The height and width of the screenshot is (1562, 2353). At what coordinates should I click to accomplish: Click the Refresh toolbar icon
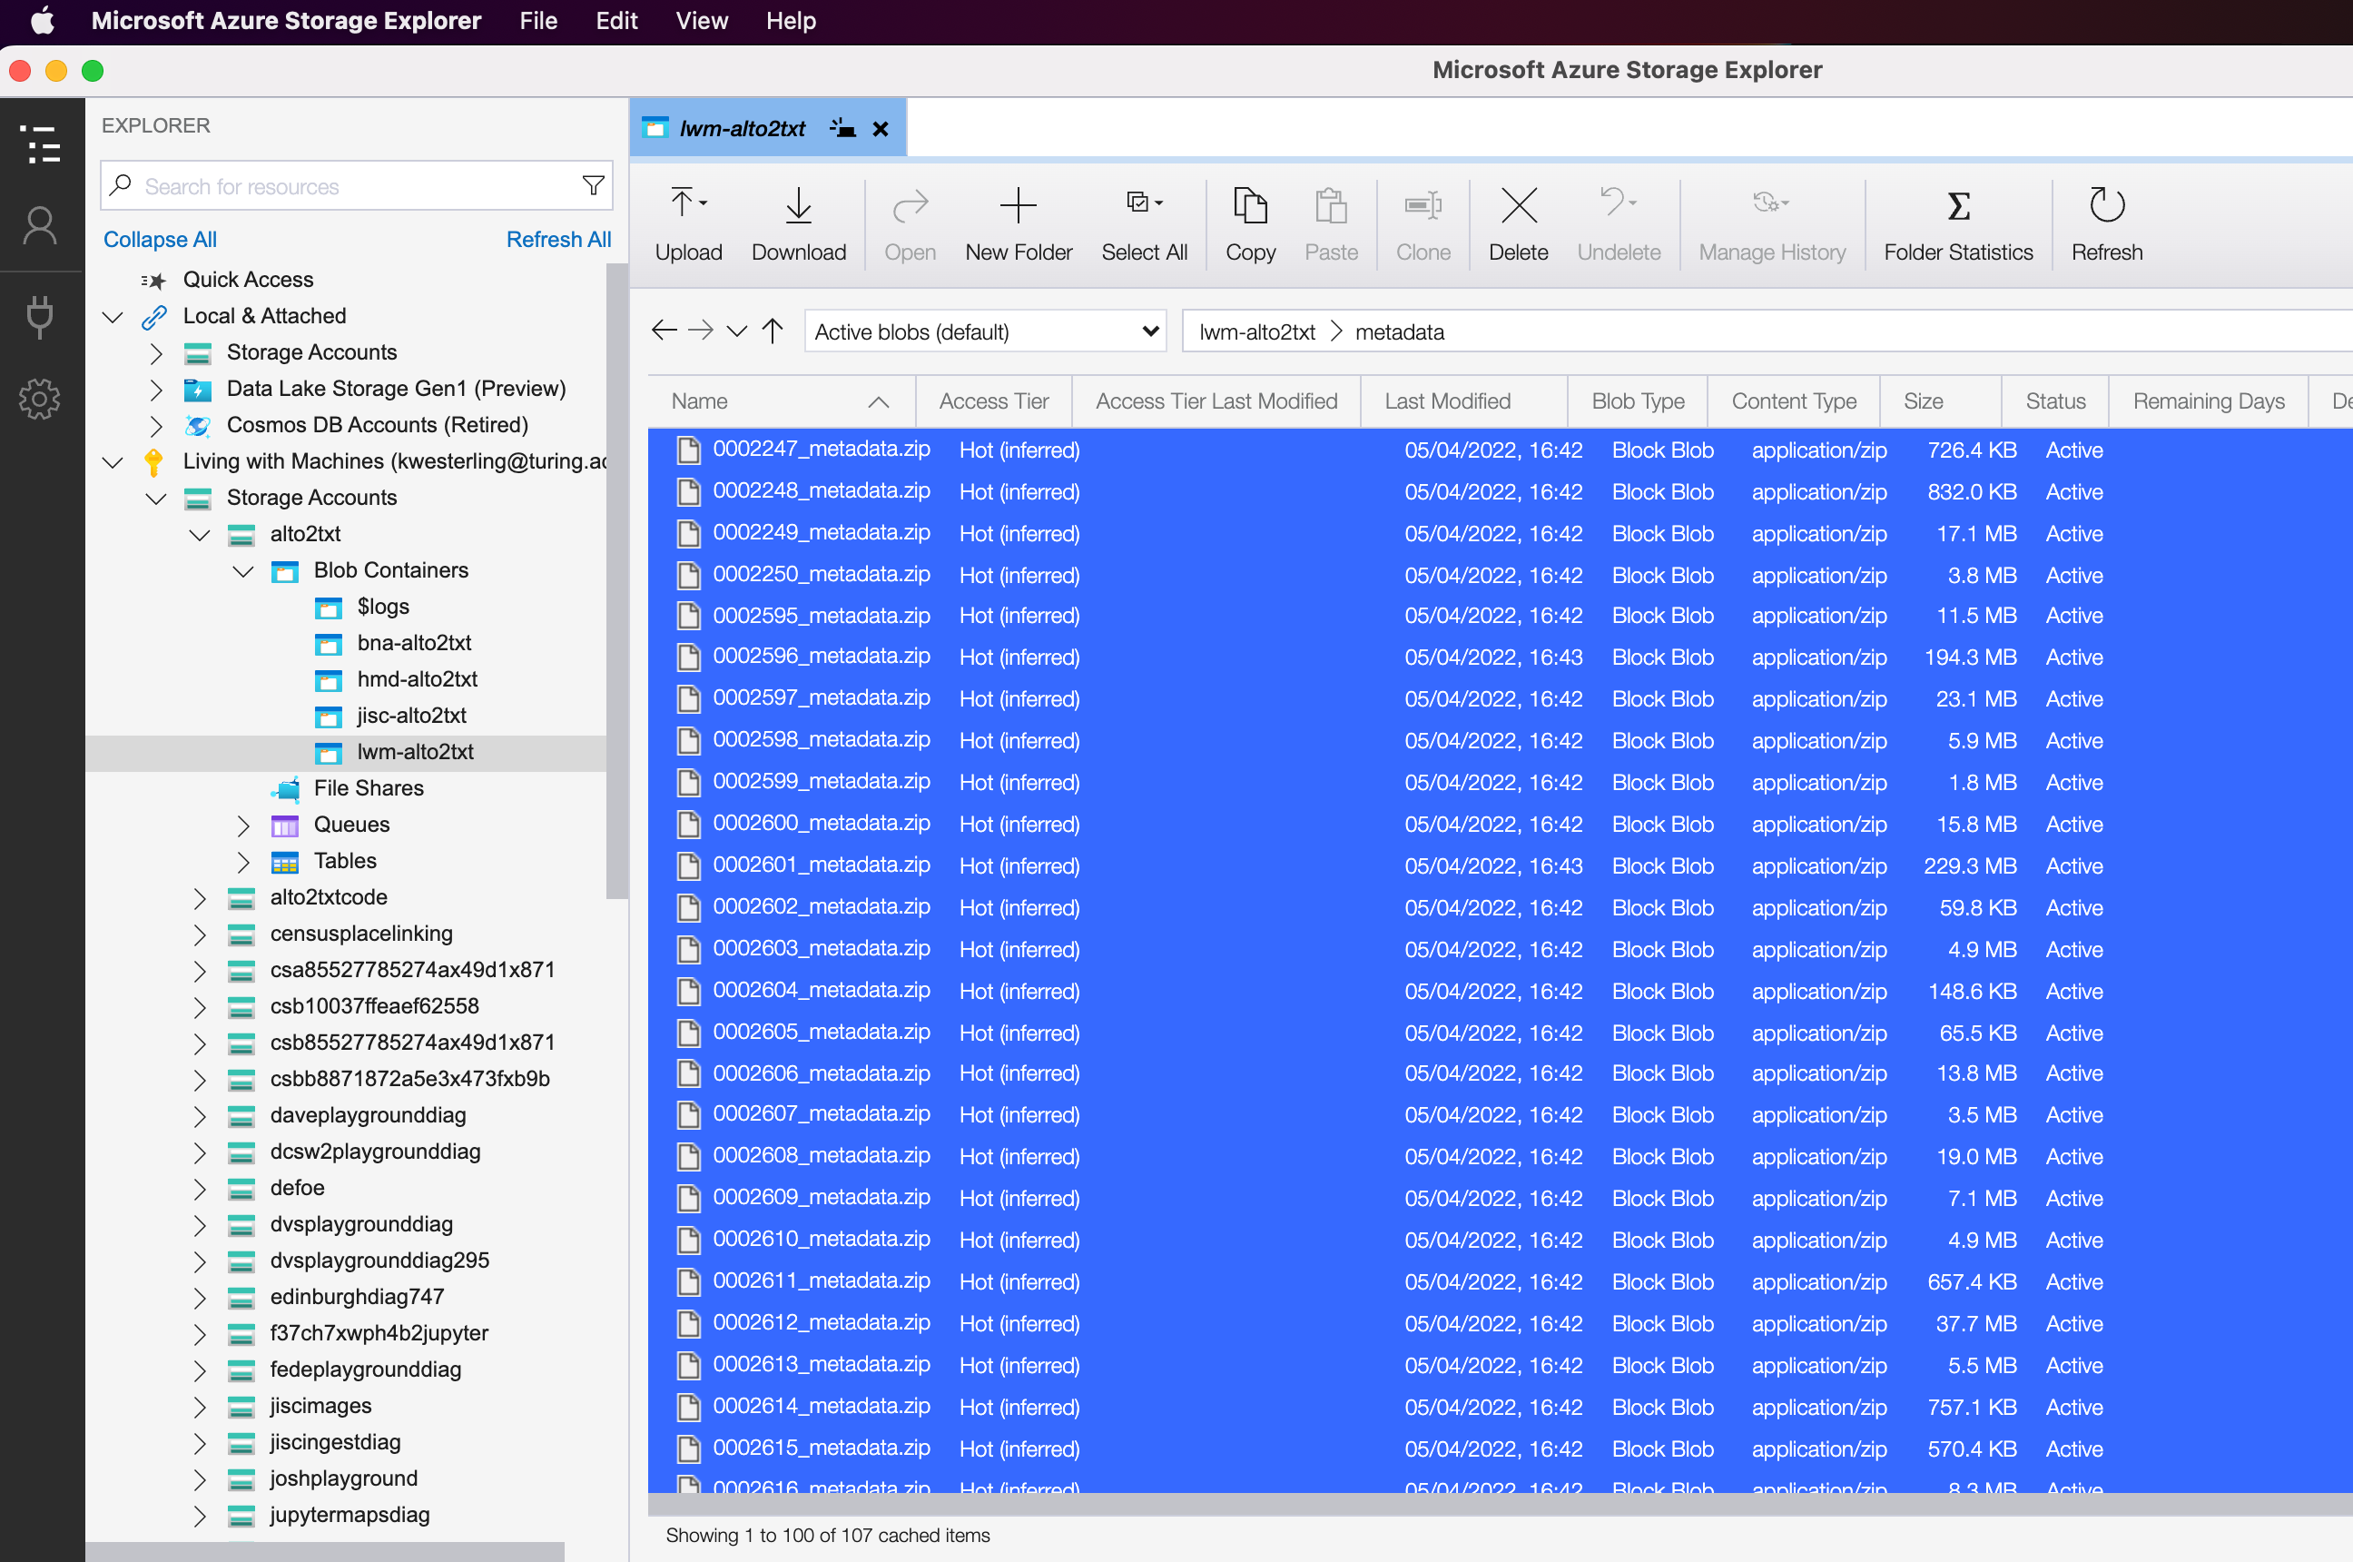[2106, 205]
